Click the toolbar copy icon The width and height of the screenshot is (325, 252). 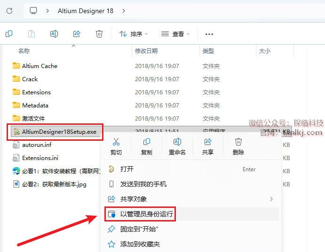[x=9, y=34]
